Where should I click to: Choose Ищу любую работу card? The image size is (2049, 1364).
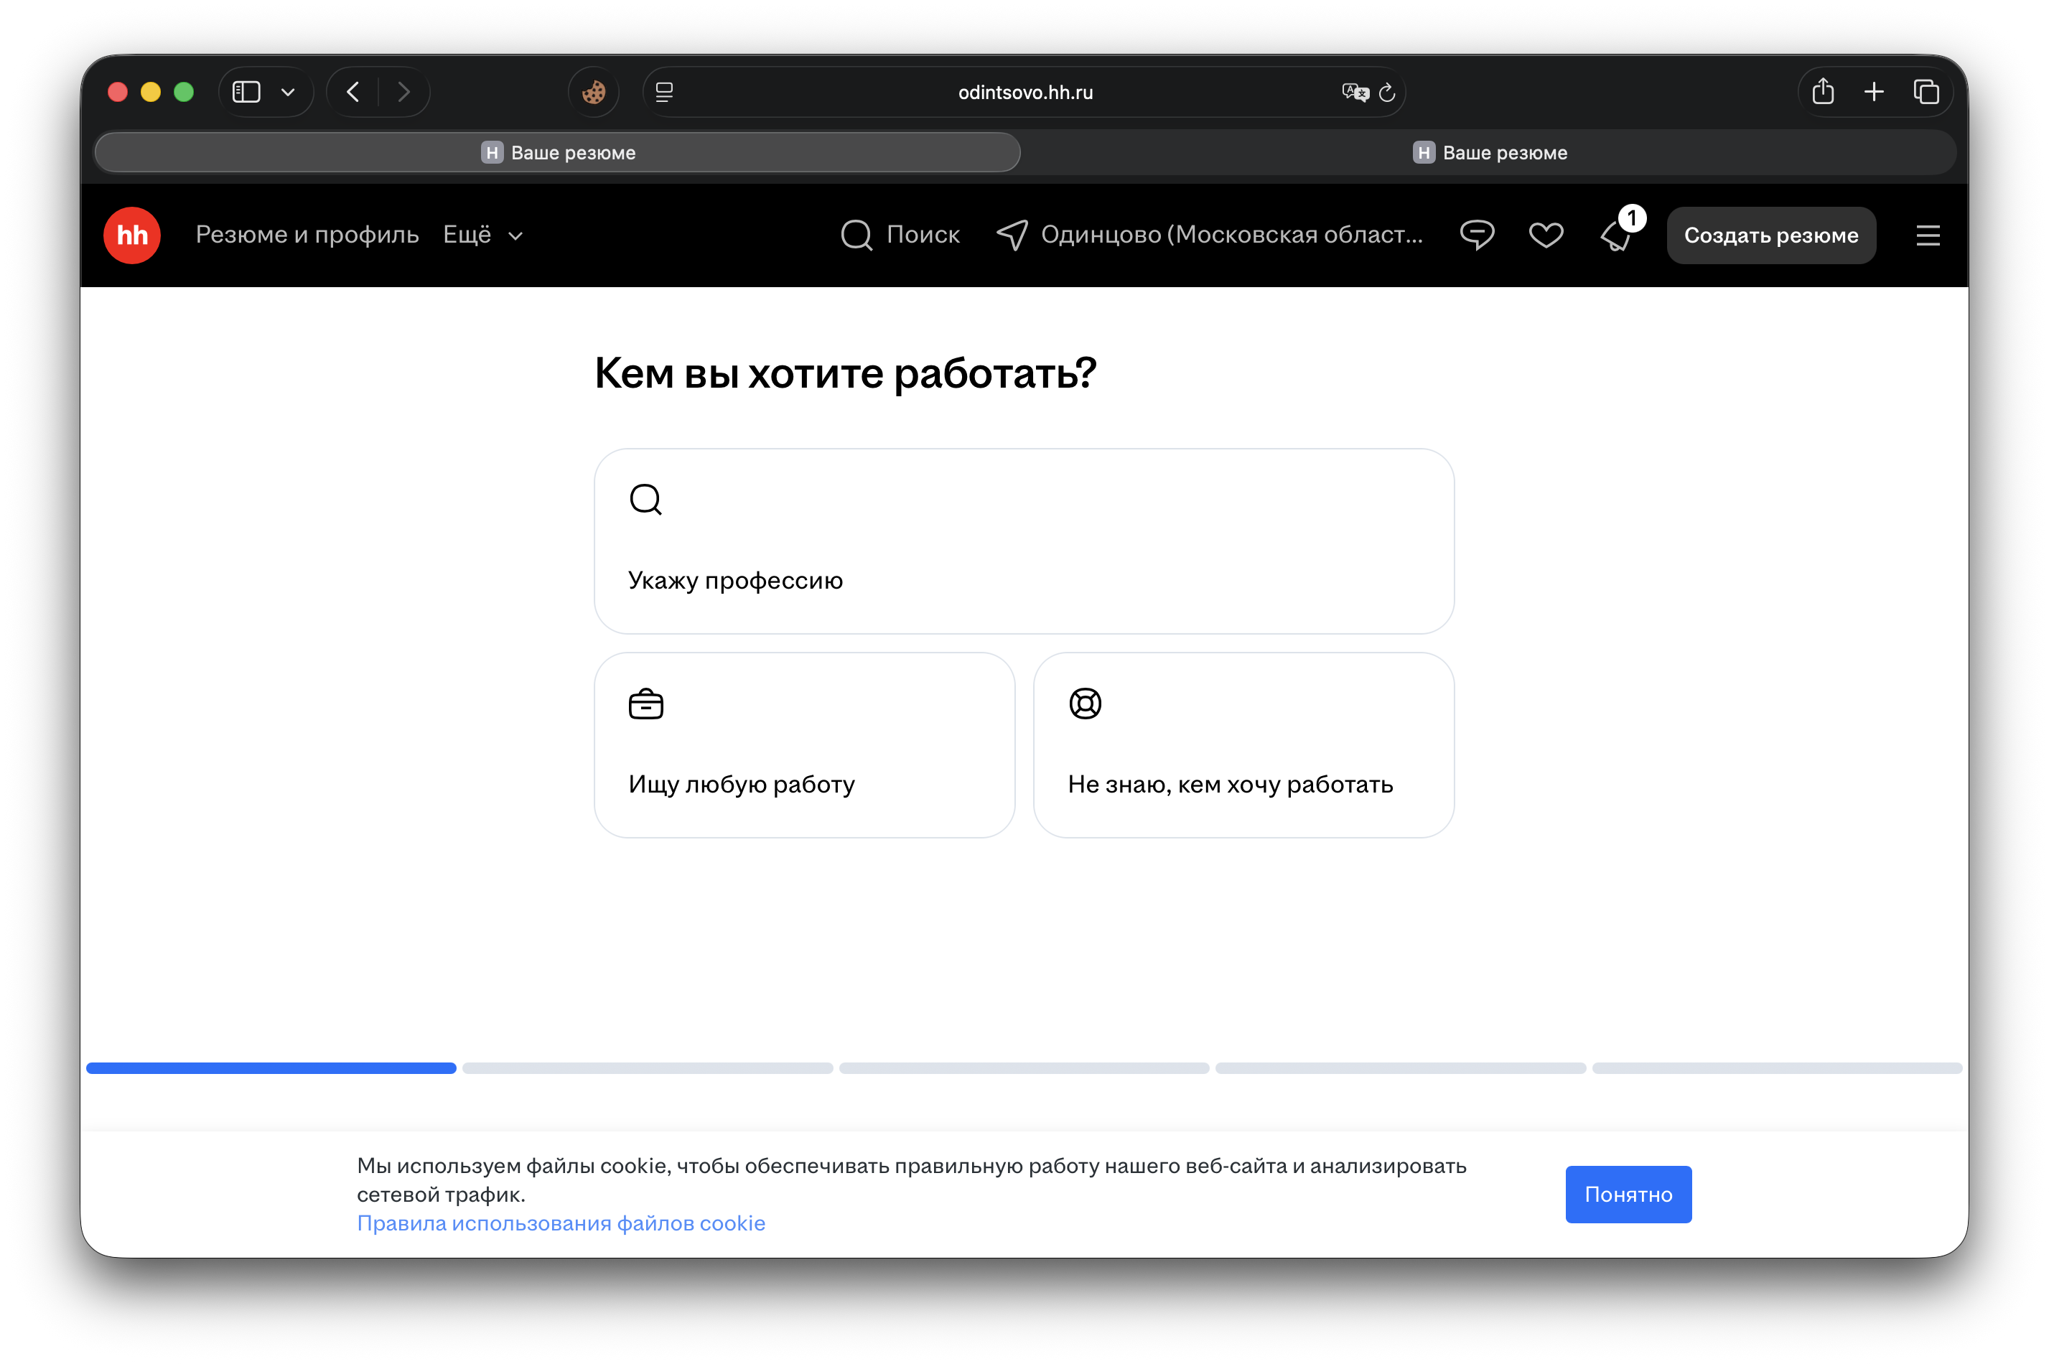(x=805, y=744)
